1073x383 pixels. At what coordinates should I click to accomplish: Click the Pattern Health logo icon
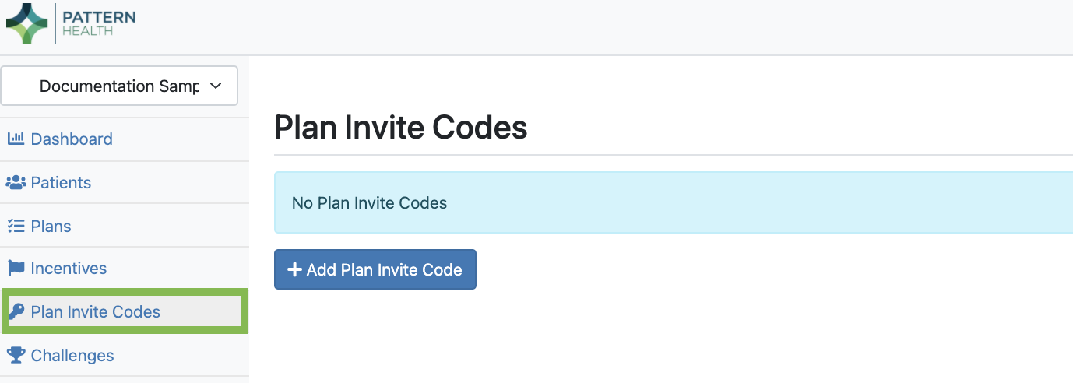tap(26, 23)
